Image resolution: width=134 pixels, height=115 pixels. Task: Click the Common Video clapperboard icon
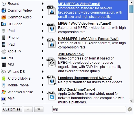tap(4, 10)
